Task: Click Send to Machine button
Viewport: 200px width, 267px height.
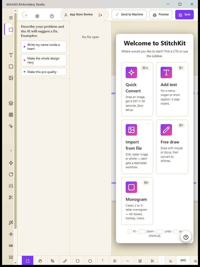Action: click(129, 15)
